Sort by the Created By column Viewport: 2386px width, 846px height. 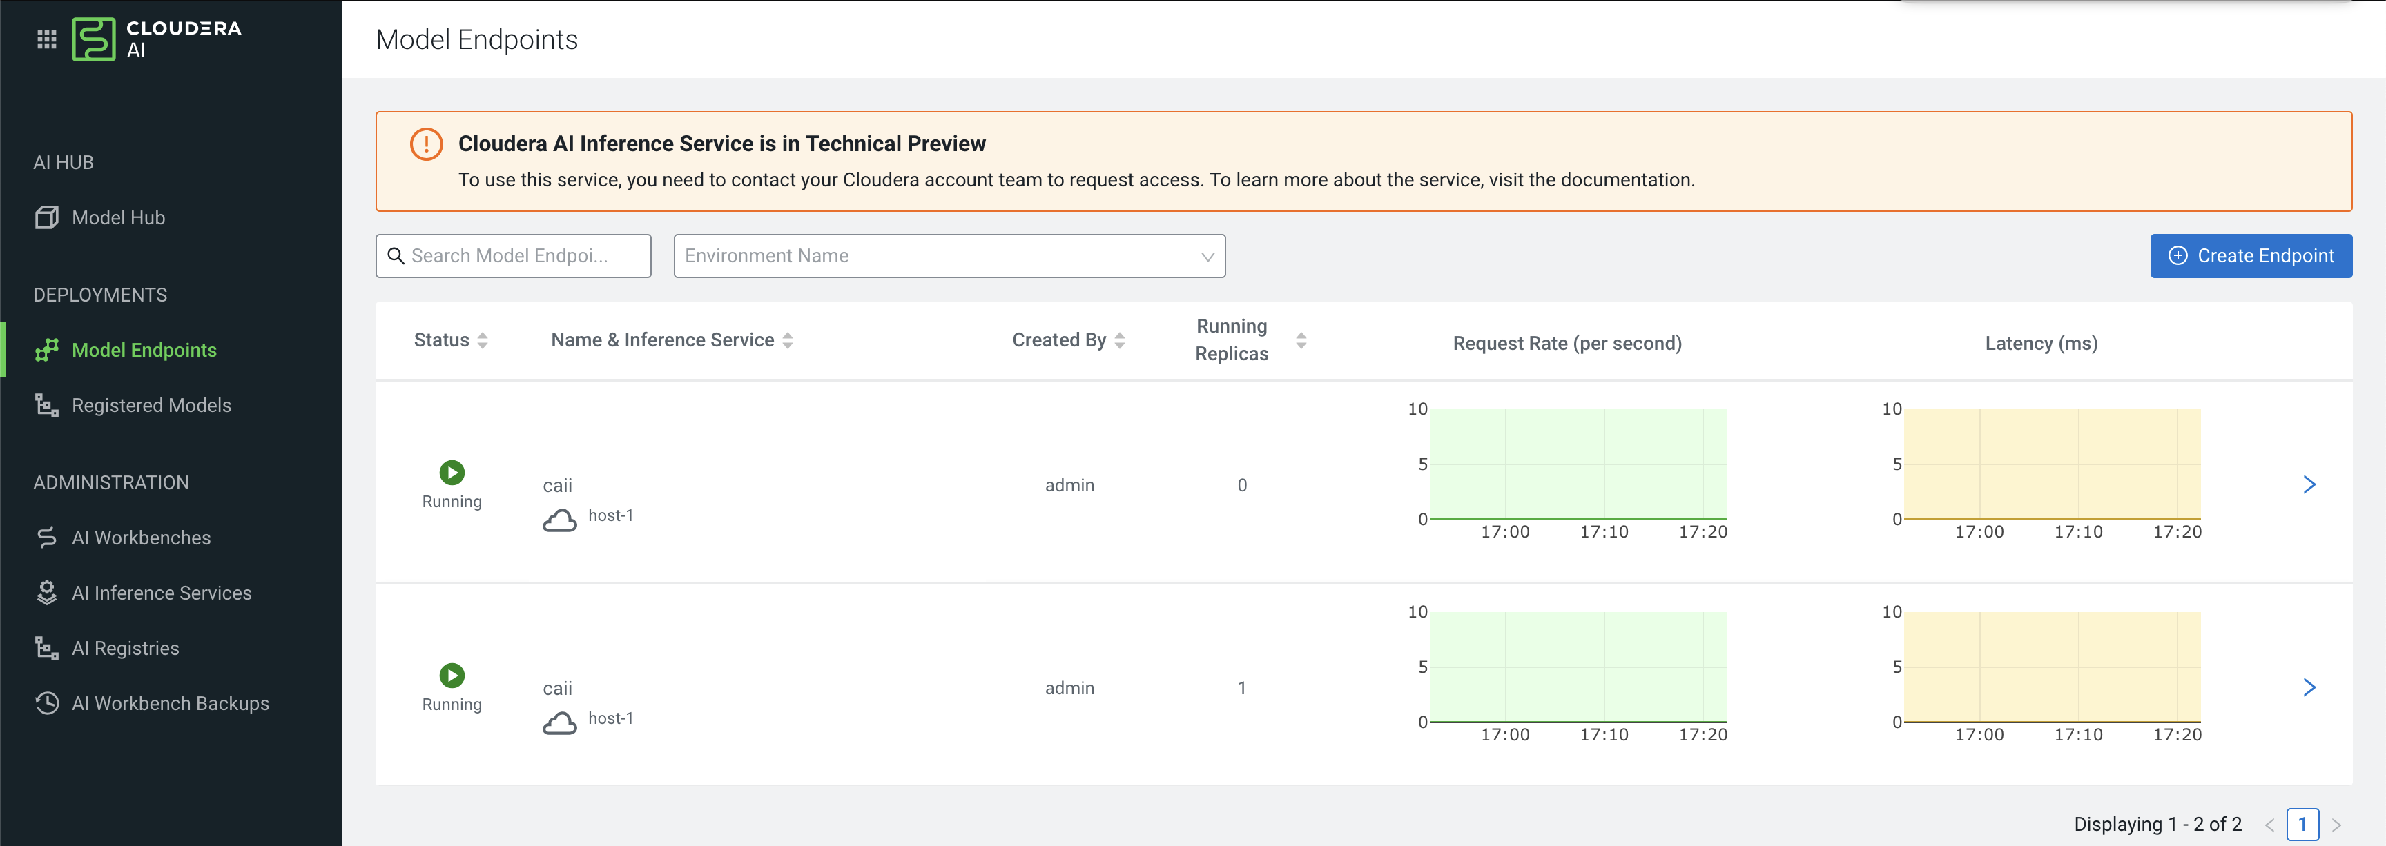[1120, 341]
